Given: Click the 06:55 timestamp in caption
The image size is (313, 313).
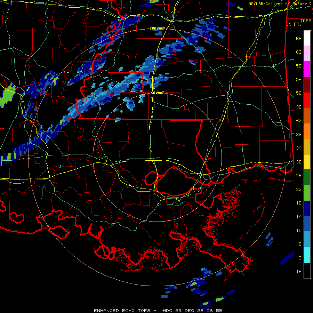Looking at the screenshot, I should [x=215, y=311].
